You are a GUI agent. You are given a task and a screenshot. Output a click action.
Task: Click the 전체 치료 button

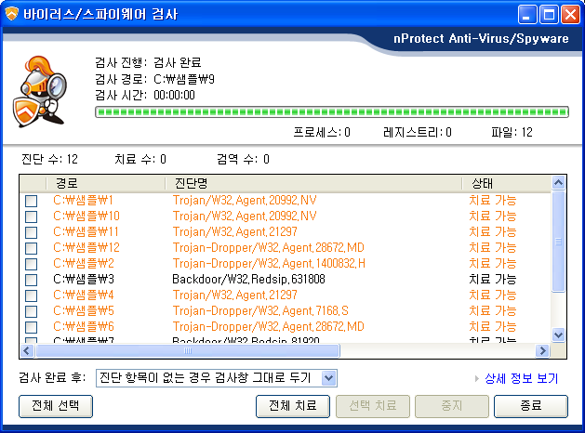tap(293, 406)
